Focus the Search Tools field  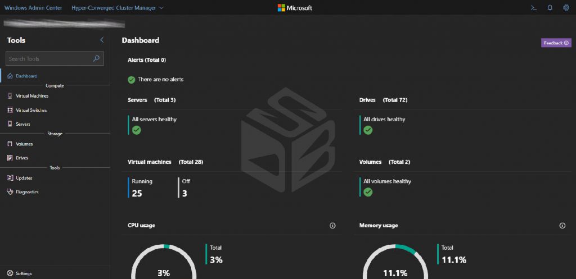point(55,58)
